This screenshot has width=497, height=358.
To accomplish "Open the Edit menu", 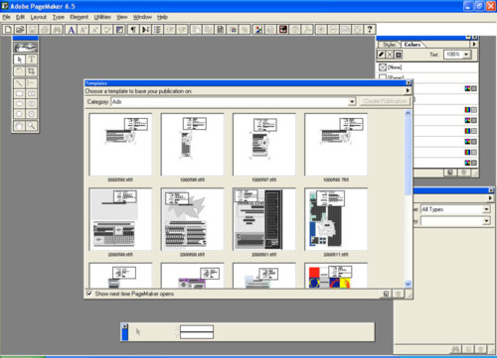I will (21, 17).
